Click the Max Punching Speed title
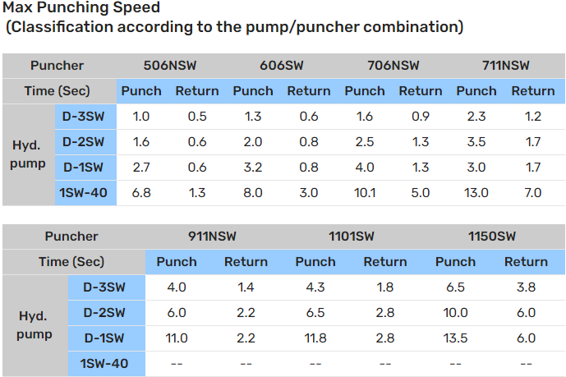 pyautogui.click(x=81, y=8)
